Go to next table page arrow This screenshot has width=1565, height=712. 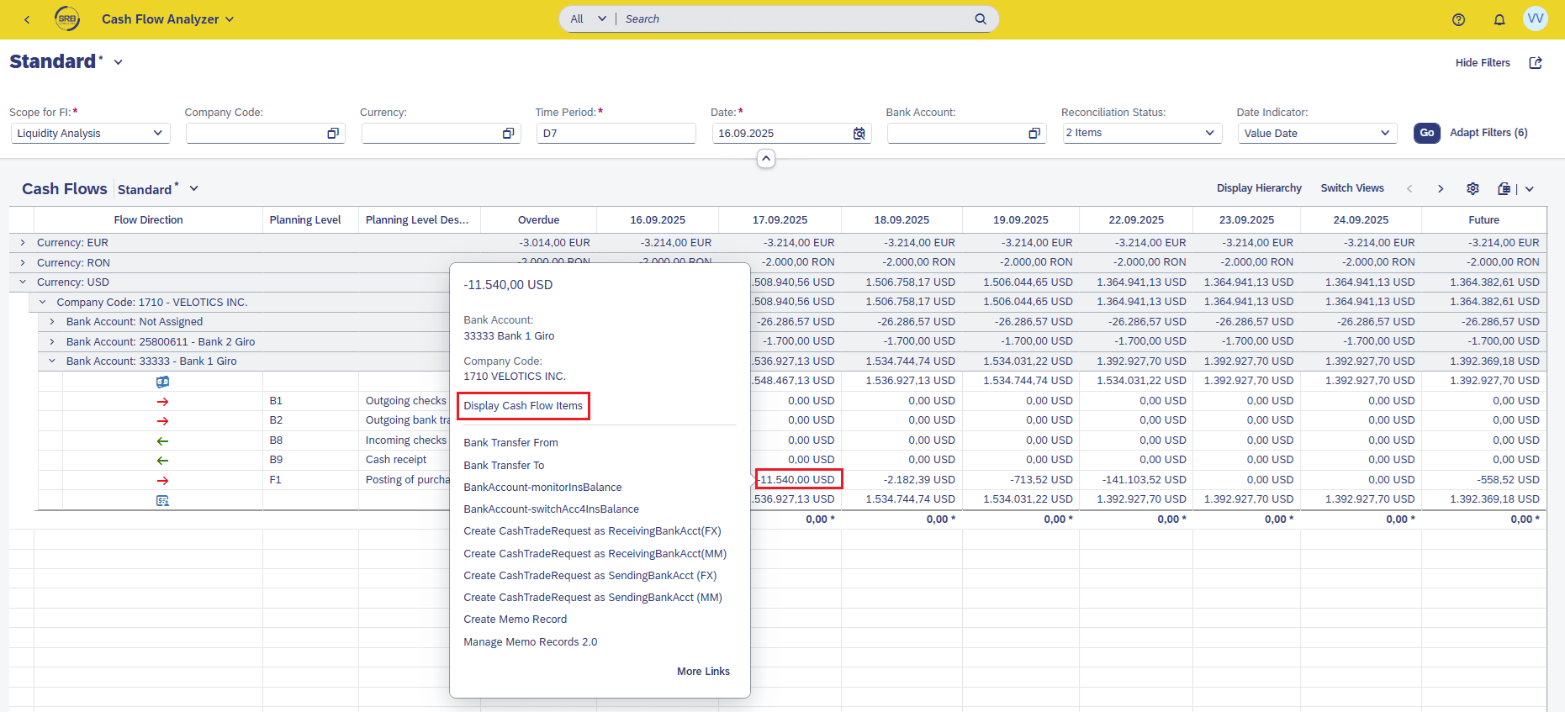coord(1440,188)
